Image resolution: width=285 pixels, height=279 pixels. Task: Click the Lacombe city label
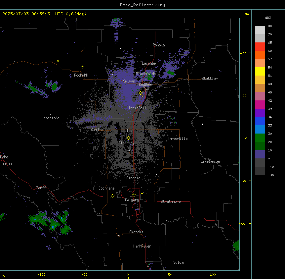coord(149,63)
